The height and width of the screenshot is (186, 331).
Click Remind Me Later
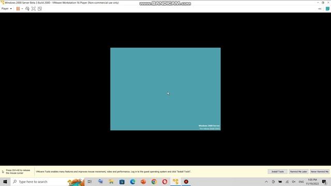(298, 172)
